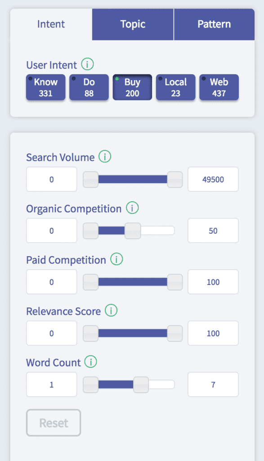The image size is (264, 461).
Task: Show Organic Competition info tooltip icon
Action: (132, 208)
